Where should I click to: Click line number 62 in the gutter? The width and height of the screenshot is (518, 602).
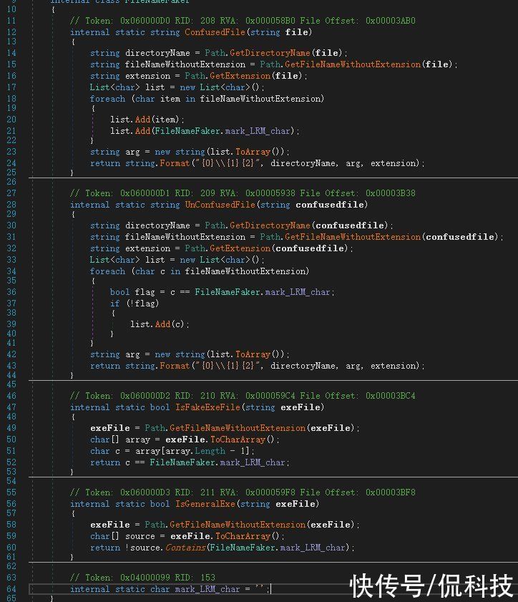[11, 566]
